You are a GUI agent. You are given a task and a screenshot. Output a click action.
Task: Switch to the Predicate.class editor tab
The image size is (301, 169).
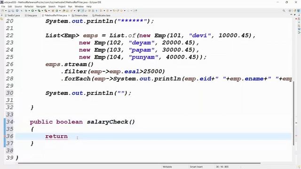tap(101, 15)
